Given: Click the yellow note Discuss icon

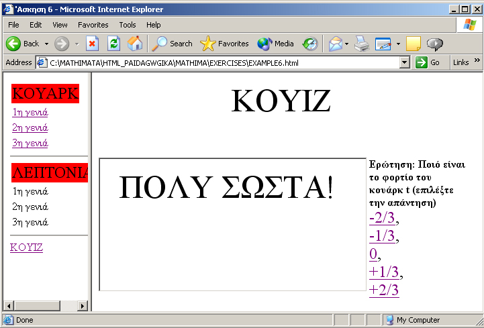Looking at the screenshot, I should click(414, 44).
